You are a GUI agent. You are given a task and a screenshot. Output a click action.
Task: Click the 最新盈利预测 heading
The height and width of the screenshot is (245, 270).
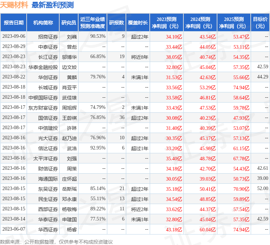[53, 5]
